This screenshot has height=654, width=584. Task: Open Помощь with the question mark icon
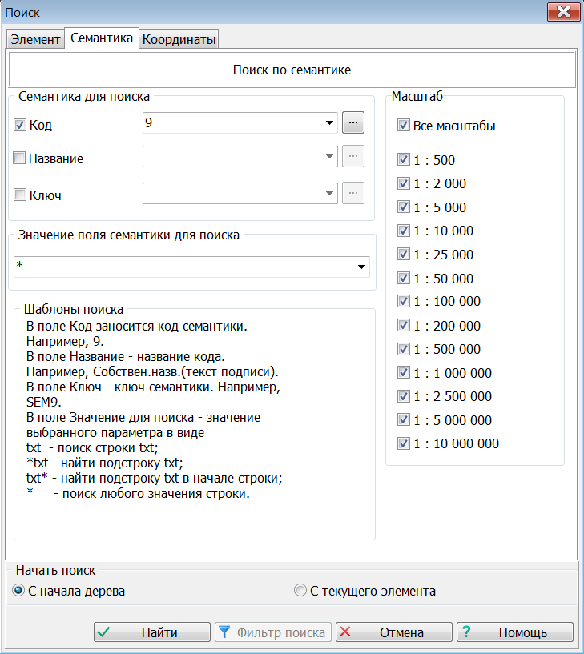click(514, 632)
